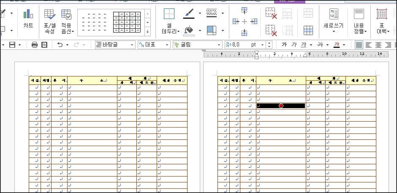Apply font color 가 with underline bar
397x193 pixels.
(x=337, y=45)
